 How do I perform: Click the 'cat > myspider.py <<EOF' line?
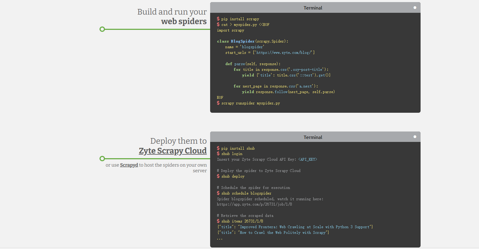click(x=243, y=25)
